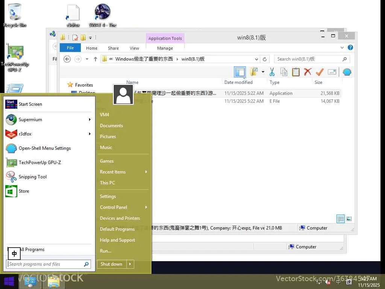Open the Share ribbon tab
Viewport: 385px width, 289px height.
[x=113, y=48]
